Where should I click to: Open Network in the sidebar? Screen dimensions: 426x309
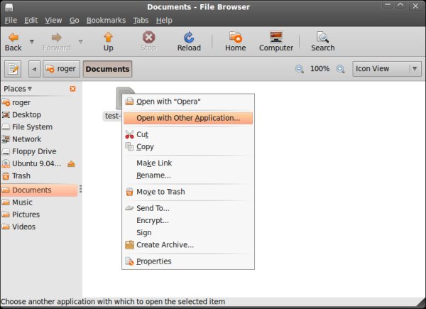click(x=40, y=139)
